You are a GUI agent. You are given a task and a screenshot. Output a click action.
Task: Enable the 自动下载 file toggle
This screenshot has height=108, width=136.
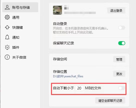coord(122,88)
